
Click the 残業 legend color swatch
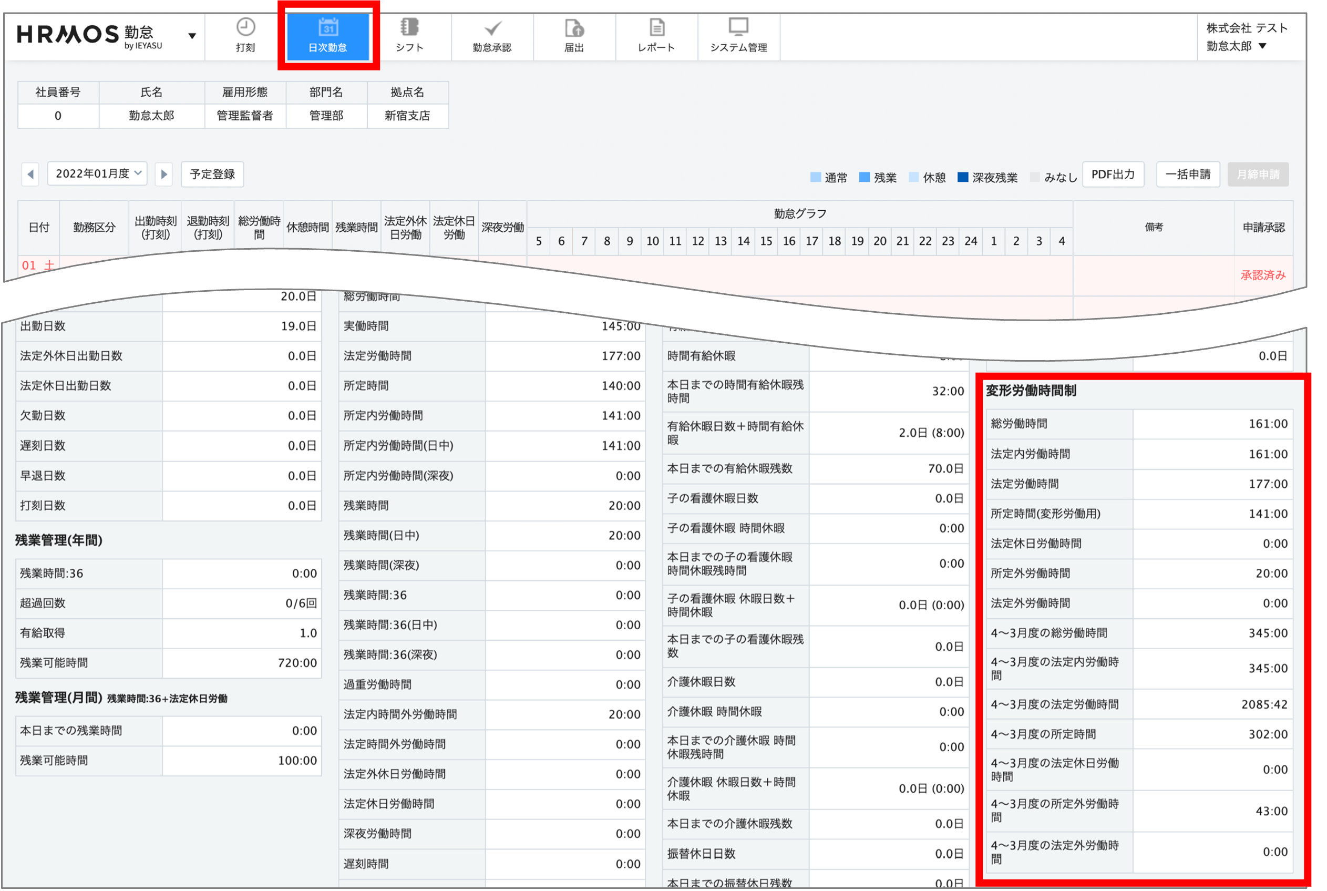click(864, 177)
